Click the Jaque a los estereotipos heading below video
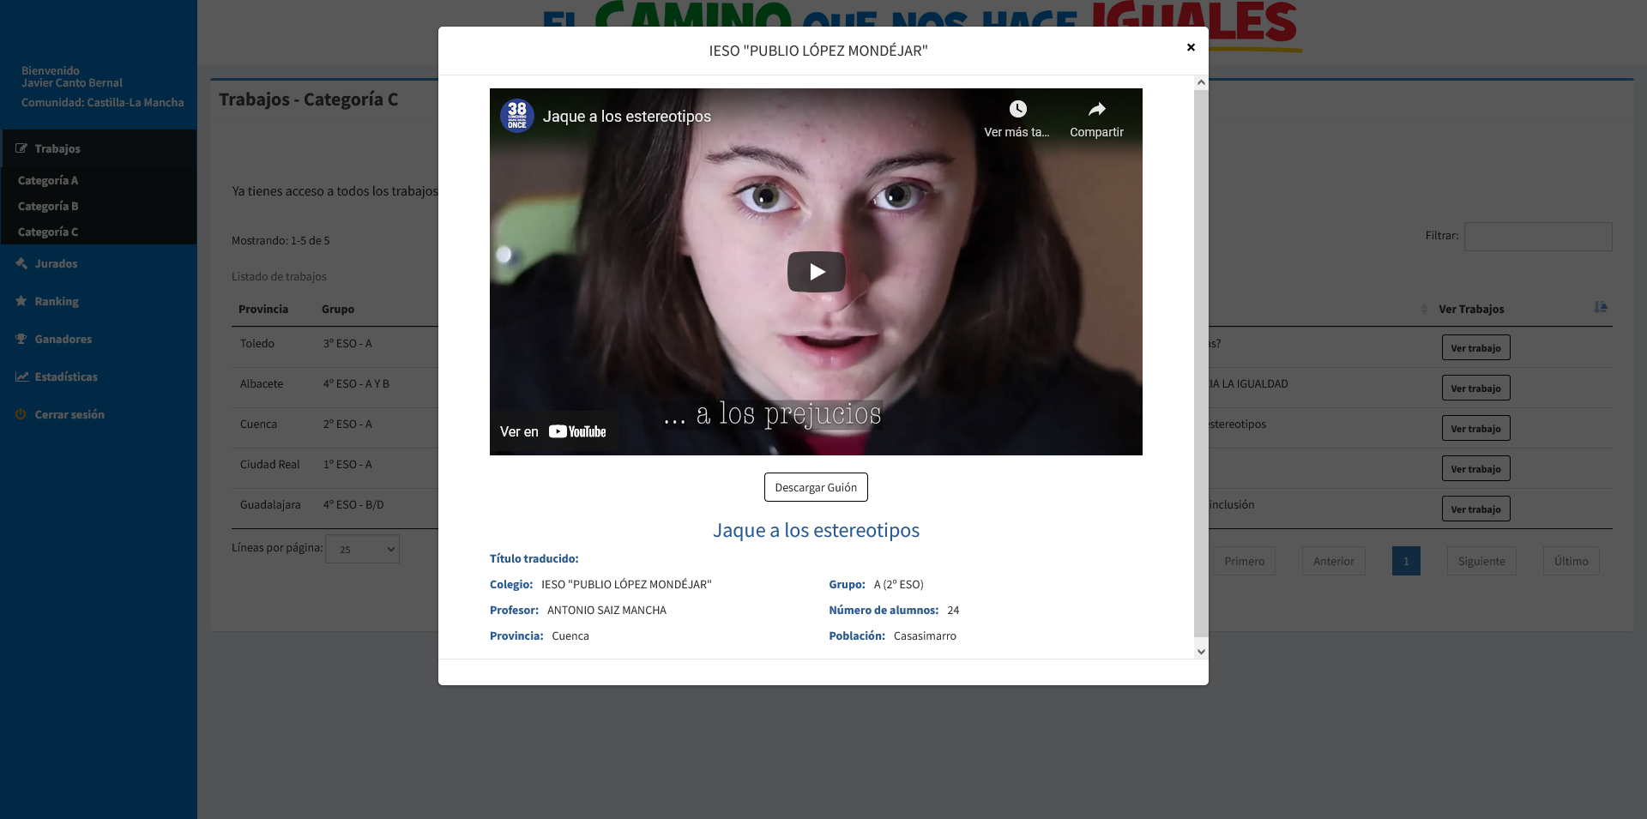 pos(816,530)
